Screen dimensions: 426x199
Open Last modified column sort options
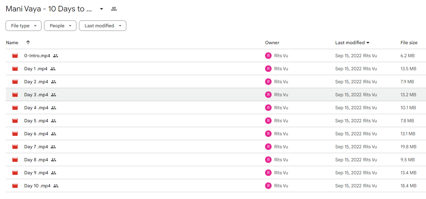pyautogui.click(x=352, y=43)
